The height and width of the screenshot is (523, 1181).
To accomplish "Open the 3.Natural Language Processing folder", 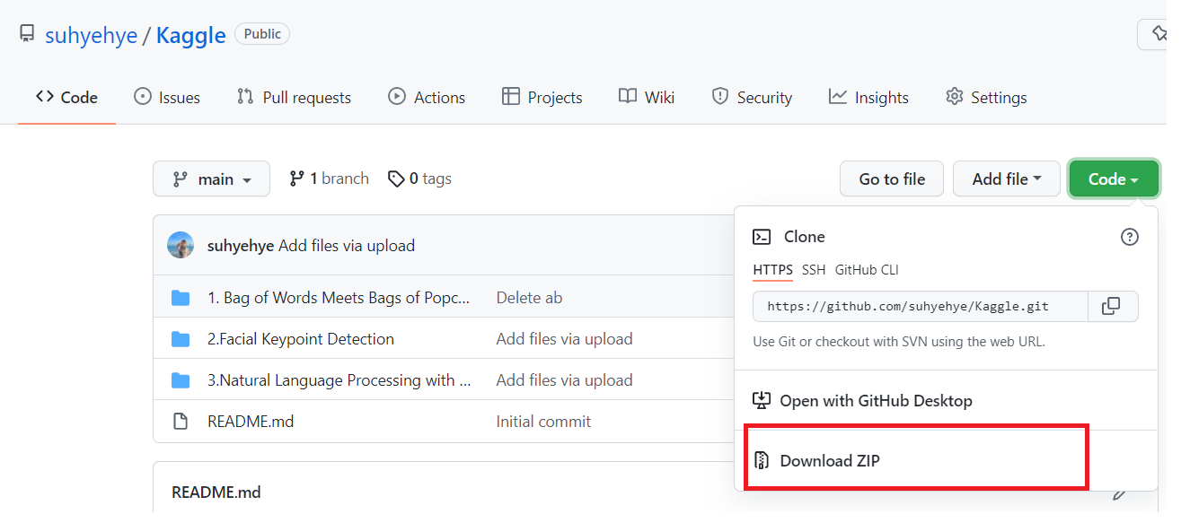I will 339,379.
